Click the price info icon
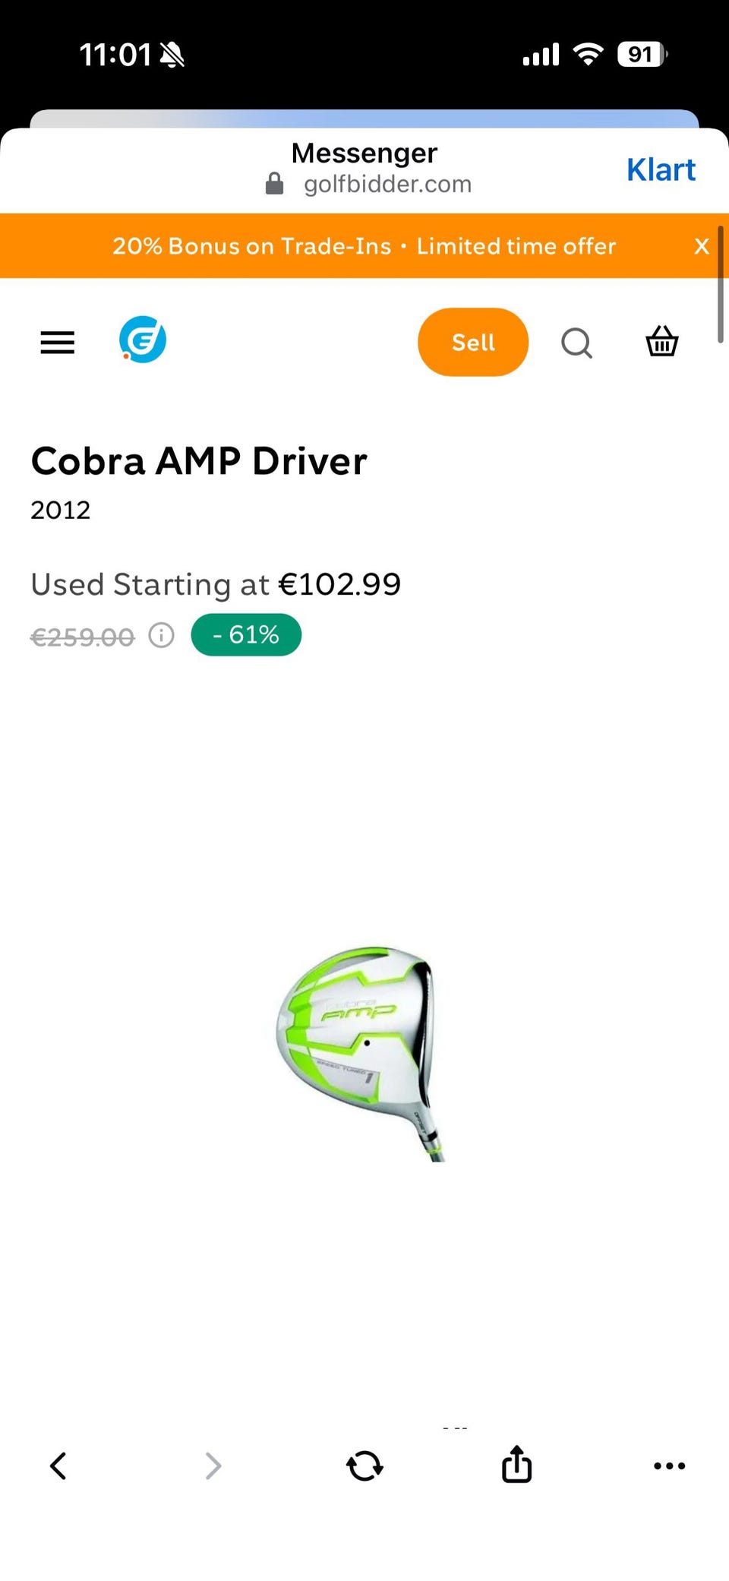This screenshot has width=729, height=1581. click(161, 635)
